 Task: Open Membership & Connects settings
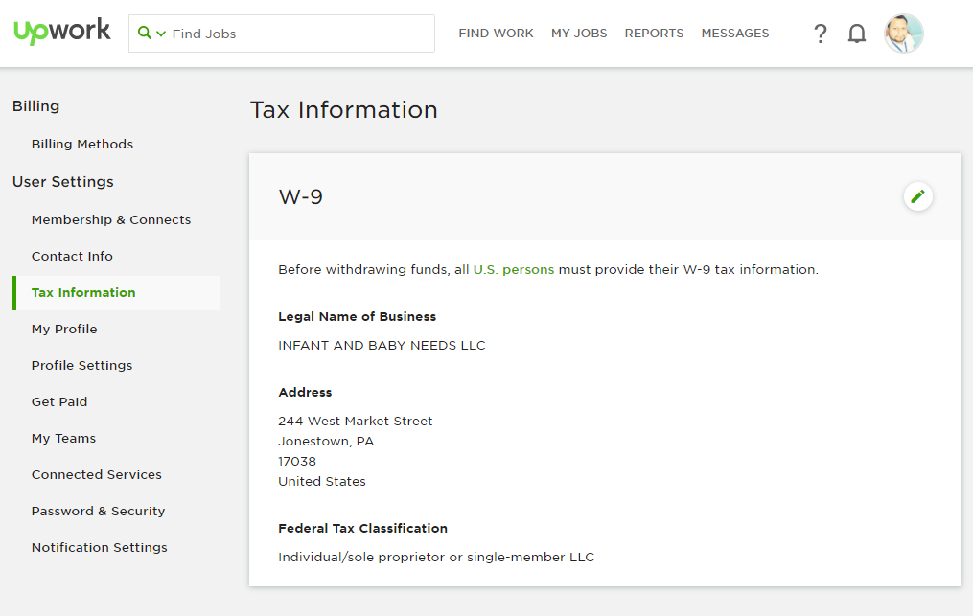[x=111, y=219]
